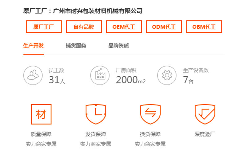Click the 31人 employee value

coord(57,80)
